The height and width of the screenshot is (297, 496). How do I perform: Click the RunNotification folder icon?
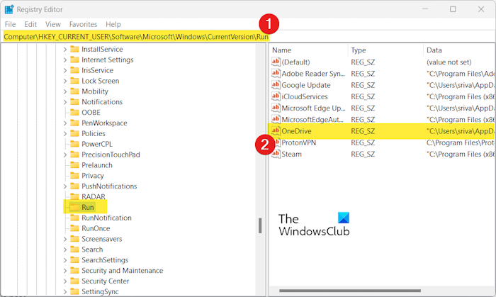(x=74, y=218)
